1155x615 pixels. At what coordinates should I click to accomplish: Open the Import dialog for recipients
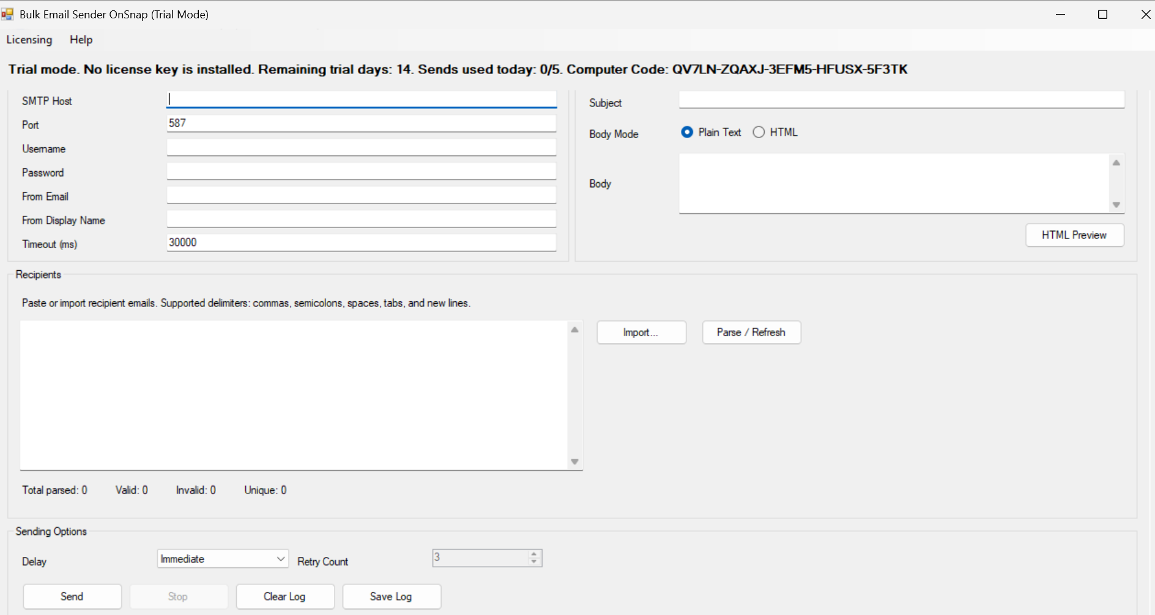tap(641, 332)
